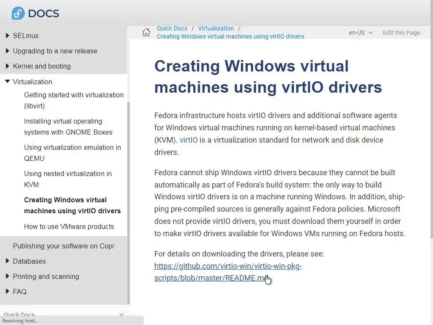Open How to use VMware products
This screenshot has height=325, width=433.
click(x=69, y=227)
